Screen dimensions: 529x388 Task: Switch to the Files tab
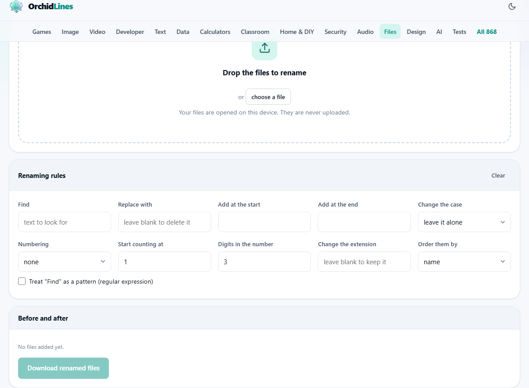pos(390,32)
